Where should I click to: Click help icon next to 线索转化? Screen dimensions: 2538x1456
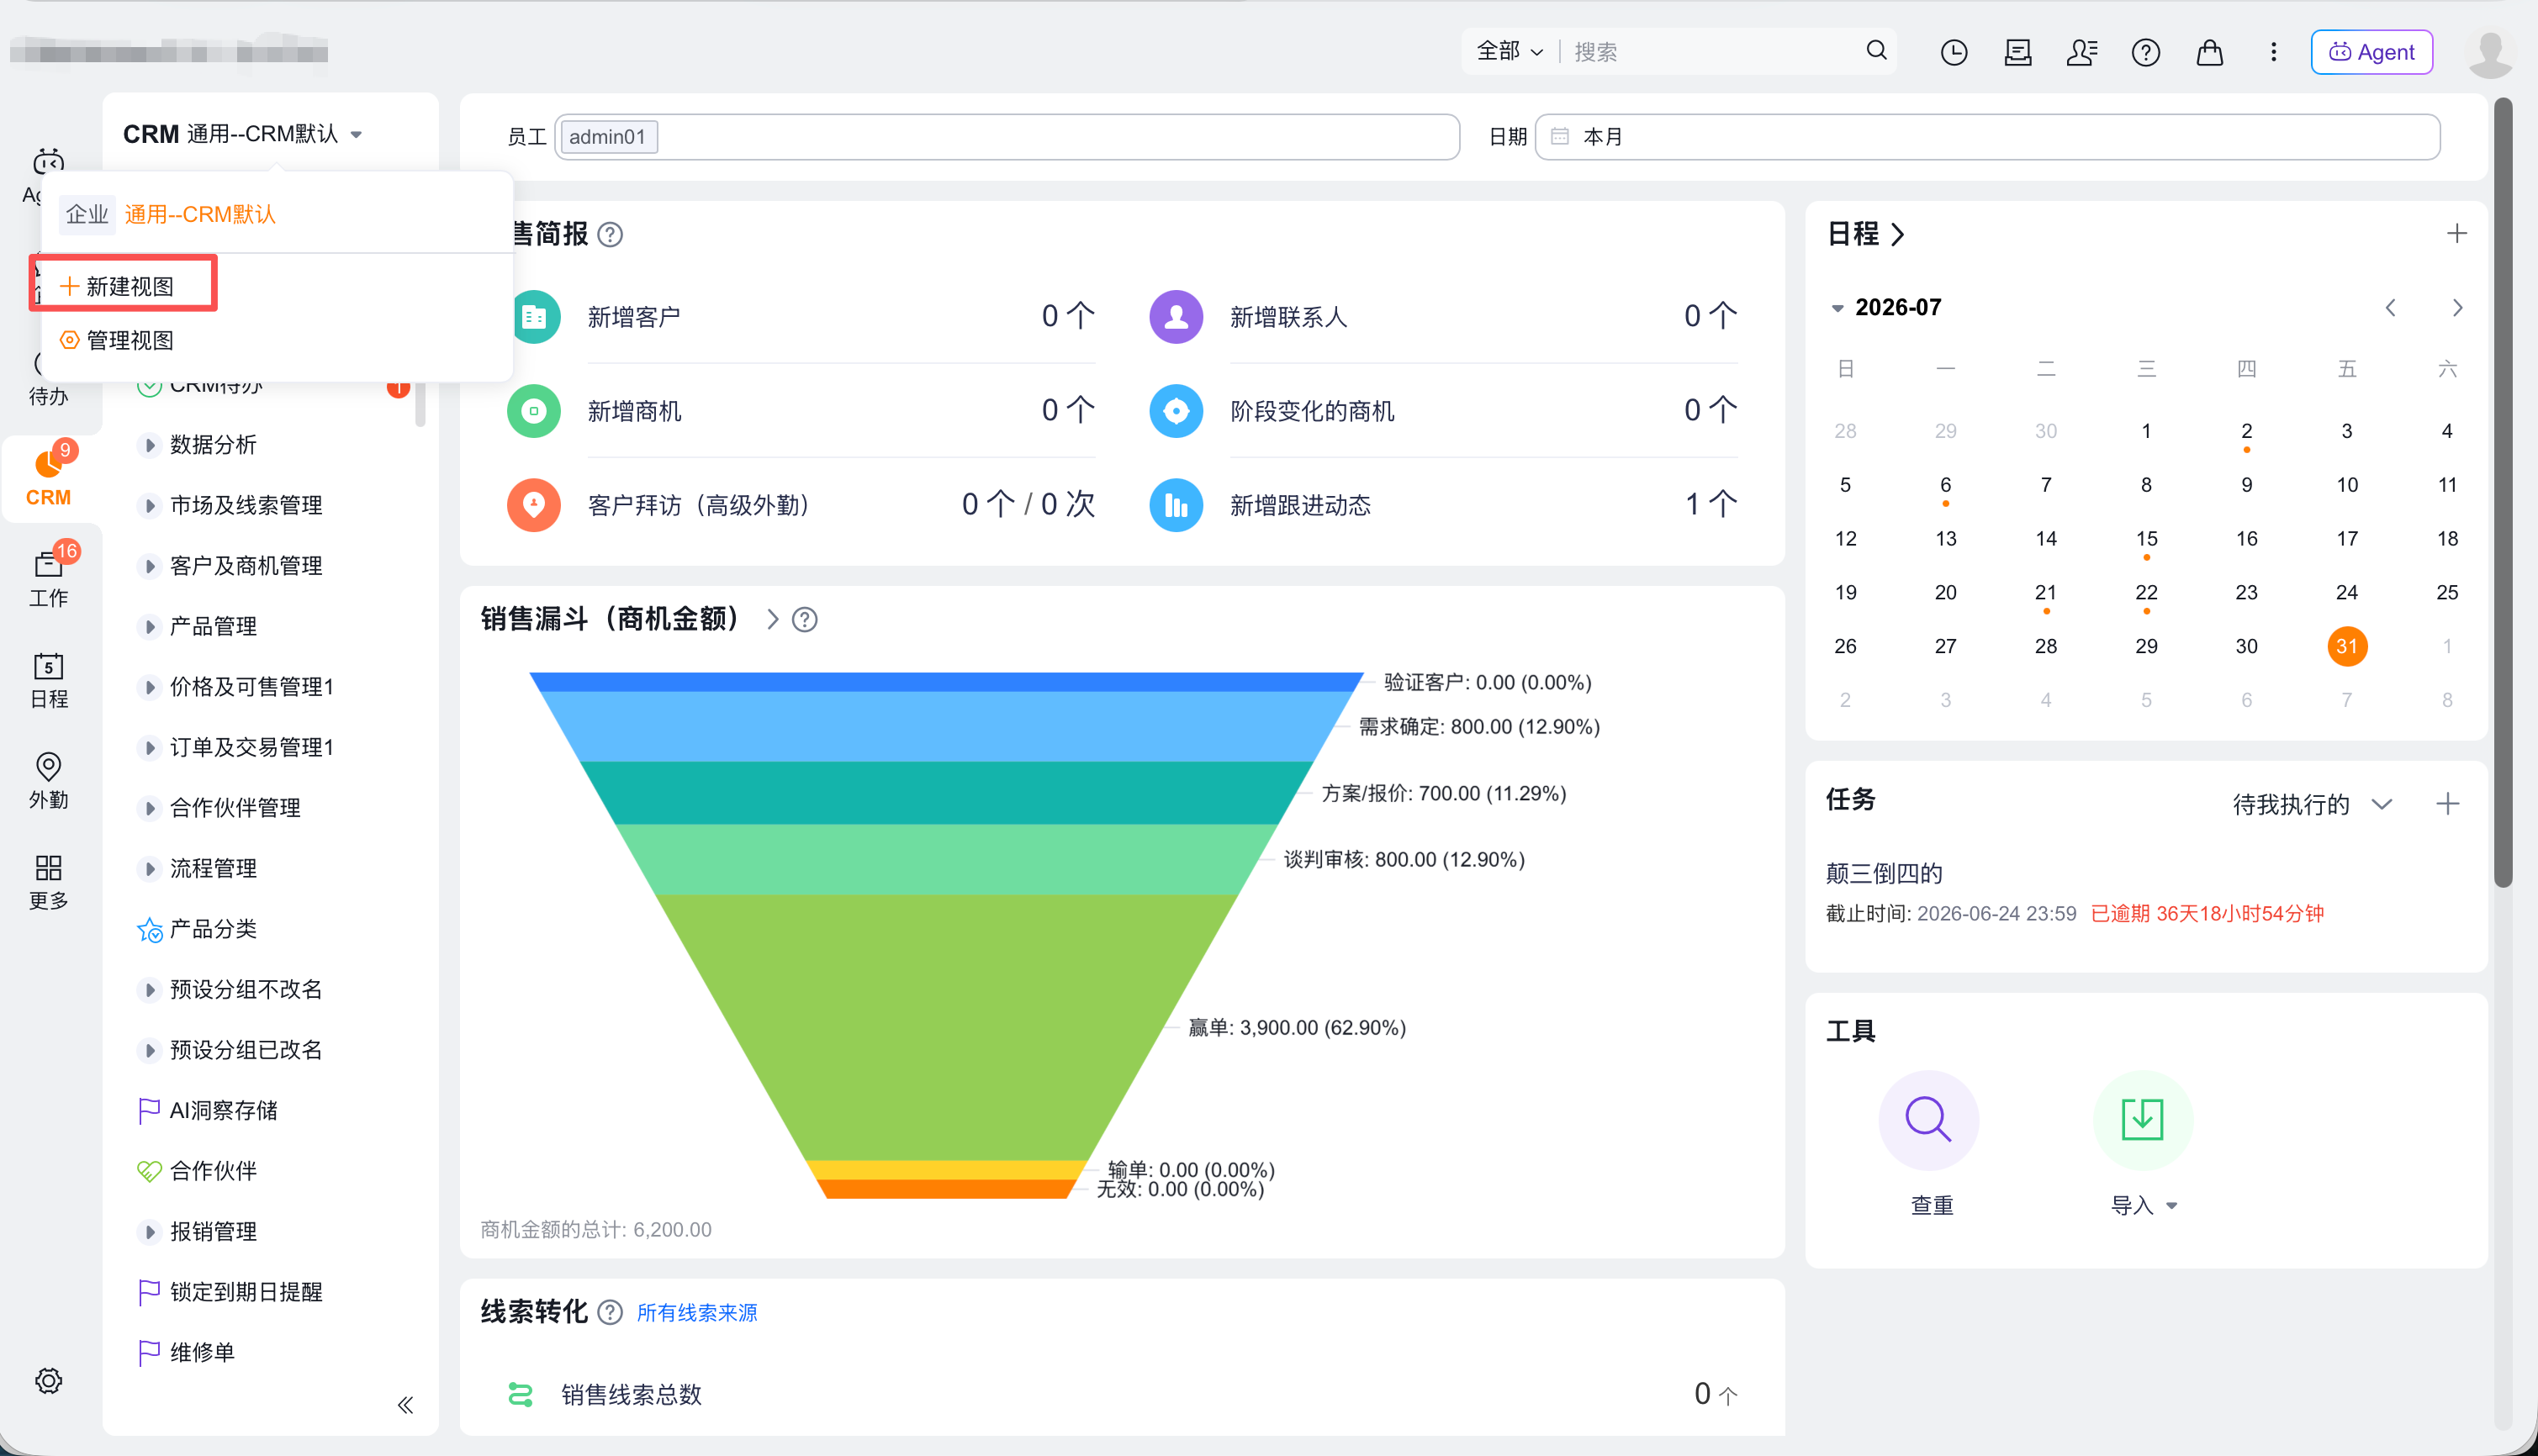coord(611,1312)
